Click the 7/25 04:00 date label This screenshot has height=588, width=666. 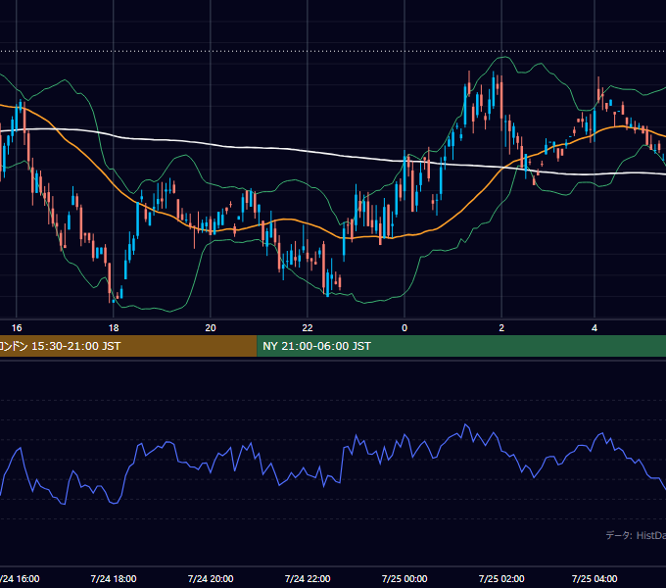point(595,578)
